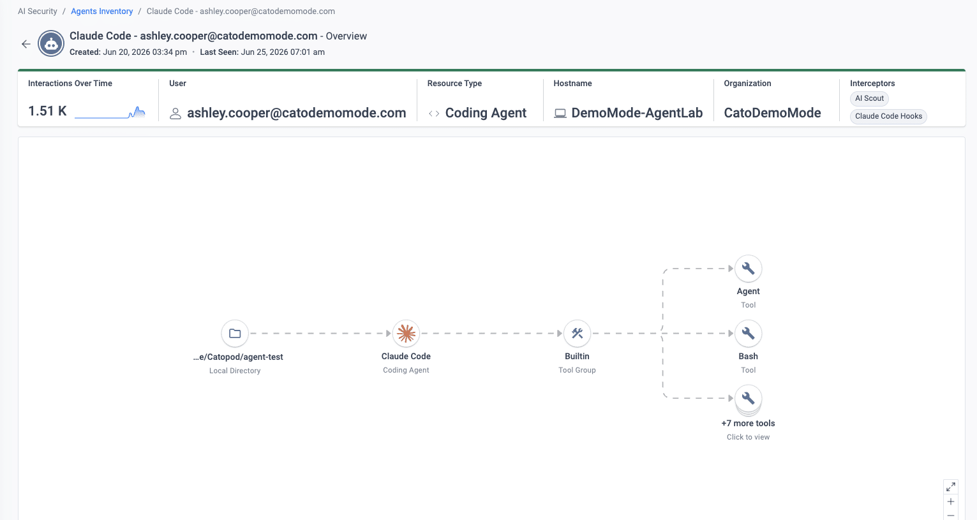The height and width of the screenshot is (520, 977).
Task: Click the page title Claude Code Overview
Action: tap(218, 36)
